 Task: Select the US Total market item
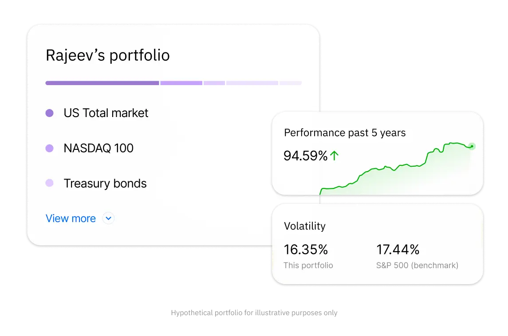click(106, 113)
